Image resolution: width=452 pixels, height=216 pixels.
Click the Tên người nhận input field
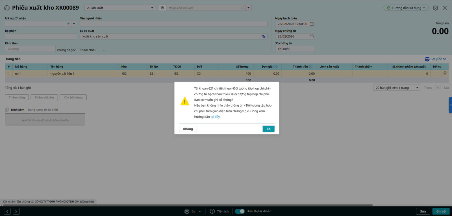click(173, 24)
